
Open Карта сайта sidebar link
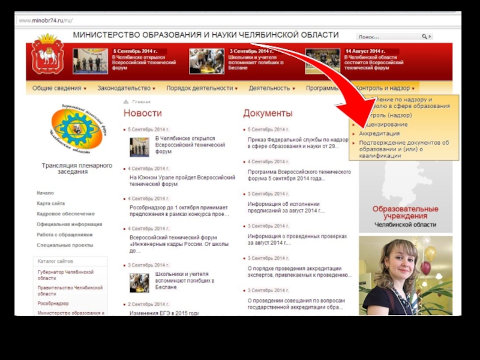click(51, 203)
